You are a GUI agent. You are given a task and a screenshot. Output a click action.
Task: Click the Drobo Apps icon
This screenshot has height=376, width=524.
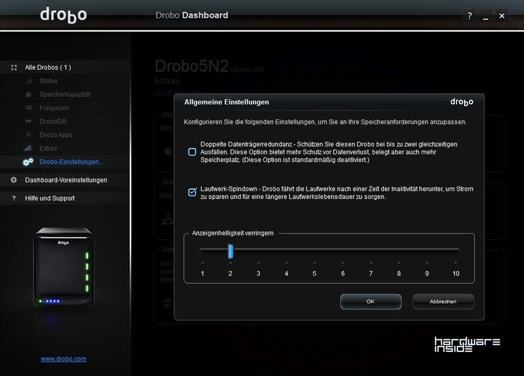tap(29, 135)
